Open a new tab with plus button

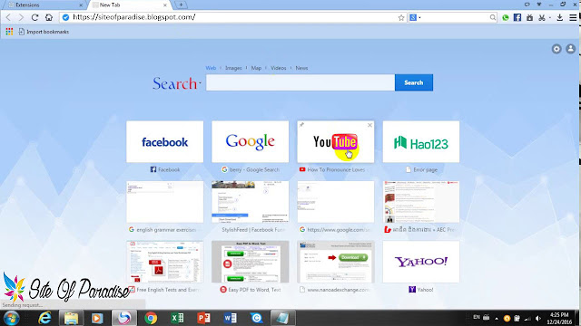(x=181, y=5)
